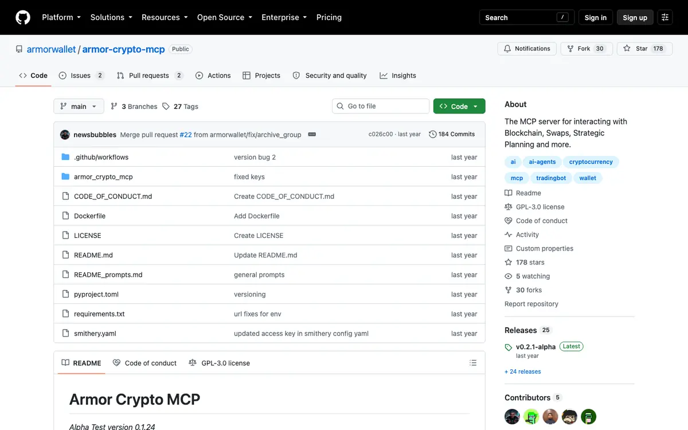Open smithery.yaml file
This screenshot has height=430, width=688.
95,333
